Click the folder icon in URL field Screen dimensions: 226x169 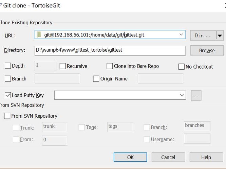39,35
